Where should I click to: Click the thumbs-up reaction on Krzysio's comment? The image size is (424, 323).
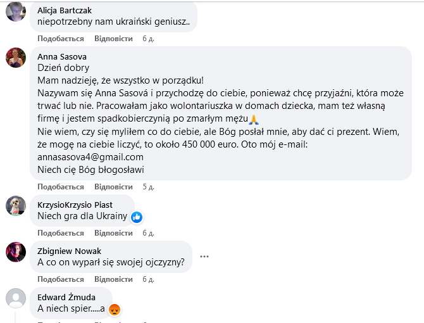[137, 217]
